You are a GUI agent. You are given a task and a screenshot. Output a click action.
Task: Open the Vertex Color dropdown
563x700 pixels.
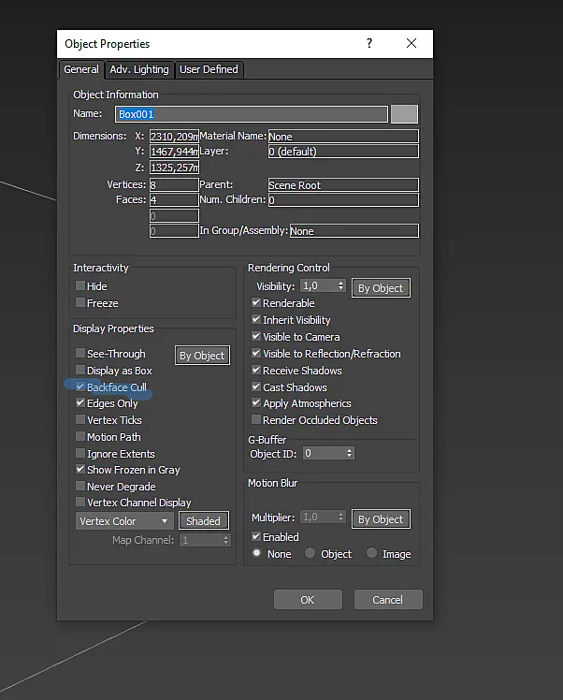(124, 521)
